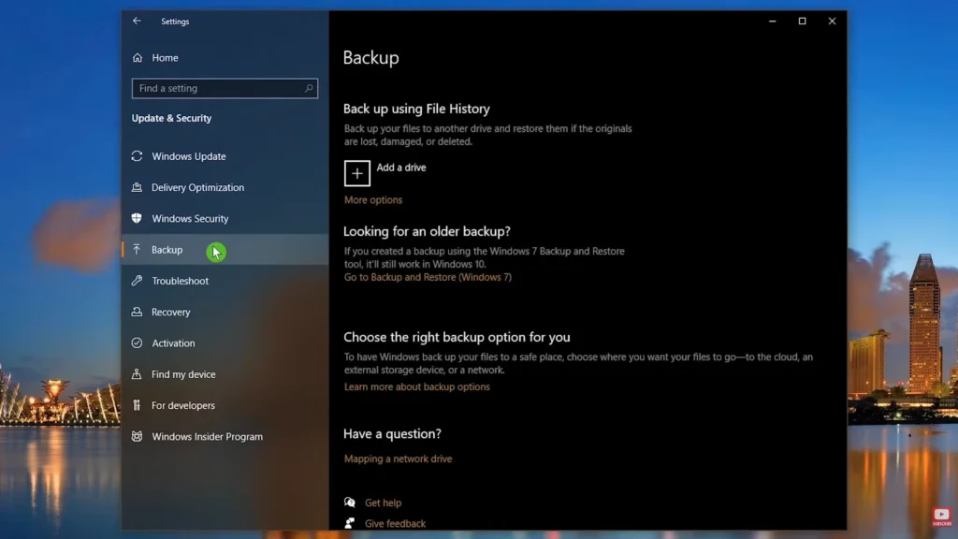Click the Update & Security heading
This screenshot has width=958, height=539.
click(x=172, y=118)
